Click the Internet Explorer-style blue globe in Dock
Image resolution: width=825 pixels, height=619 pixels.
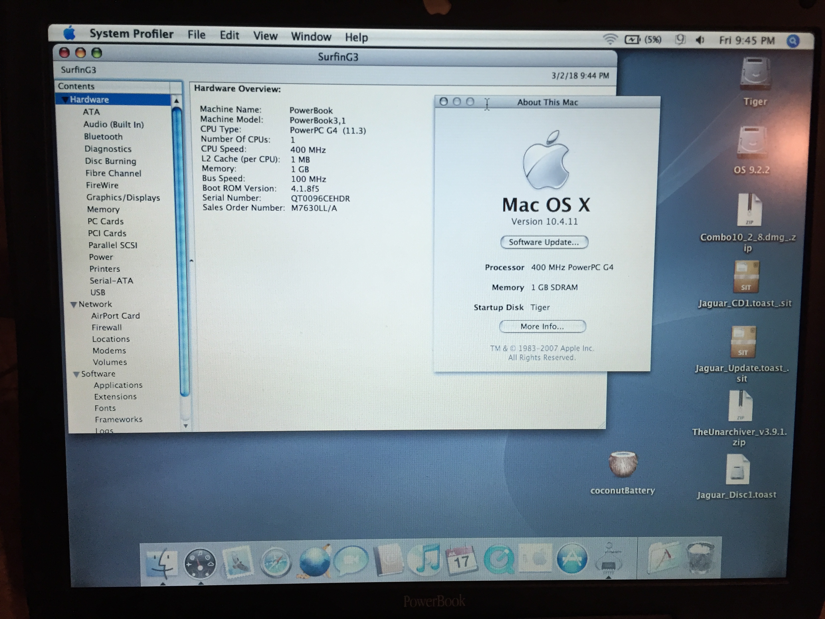pos(314,561)
